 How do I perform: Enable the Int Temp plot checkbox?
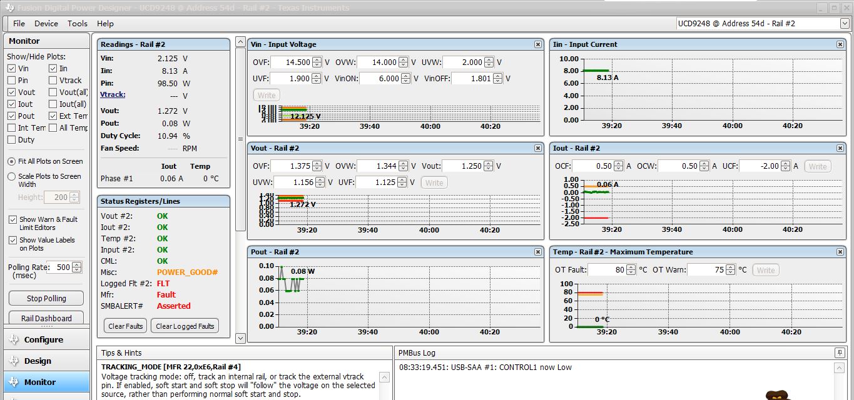coord(12,127)
